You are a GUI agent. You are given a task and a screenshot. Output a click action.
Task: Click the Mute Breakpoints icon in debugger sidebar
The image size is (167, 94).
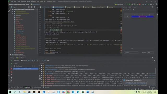(x=11, y=75)
